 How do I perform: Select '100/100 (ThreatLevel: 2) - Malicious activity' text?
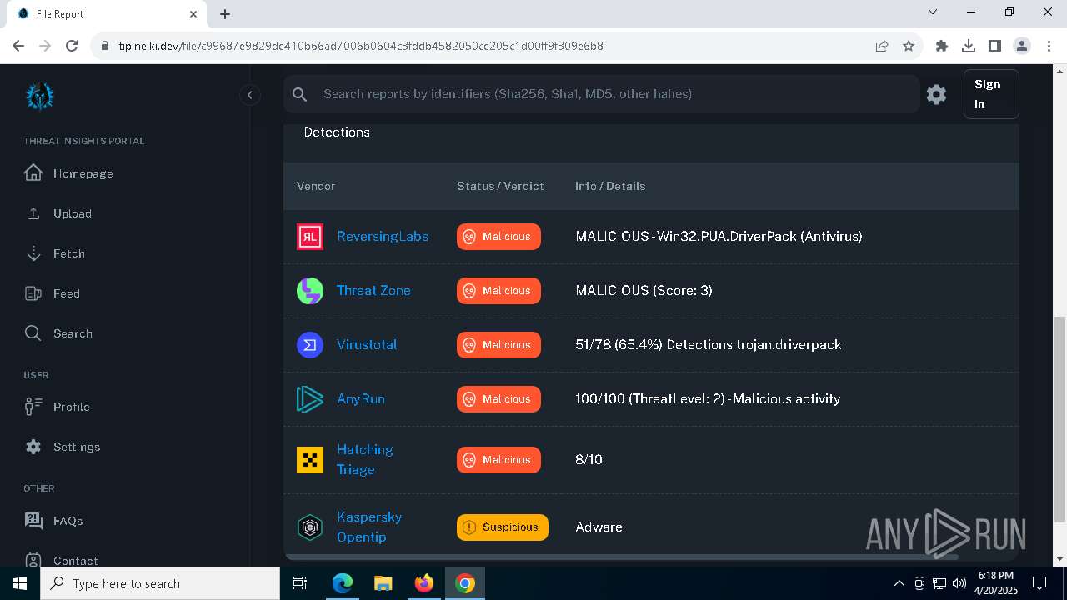708,398
